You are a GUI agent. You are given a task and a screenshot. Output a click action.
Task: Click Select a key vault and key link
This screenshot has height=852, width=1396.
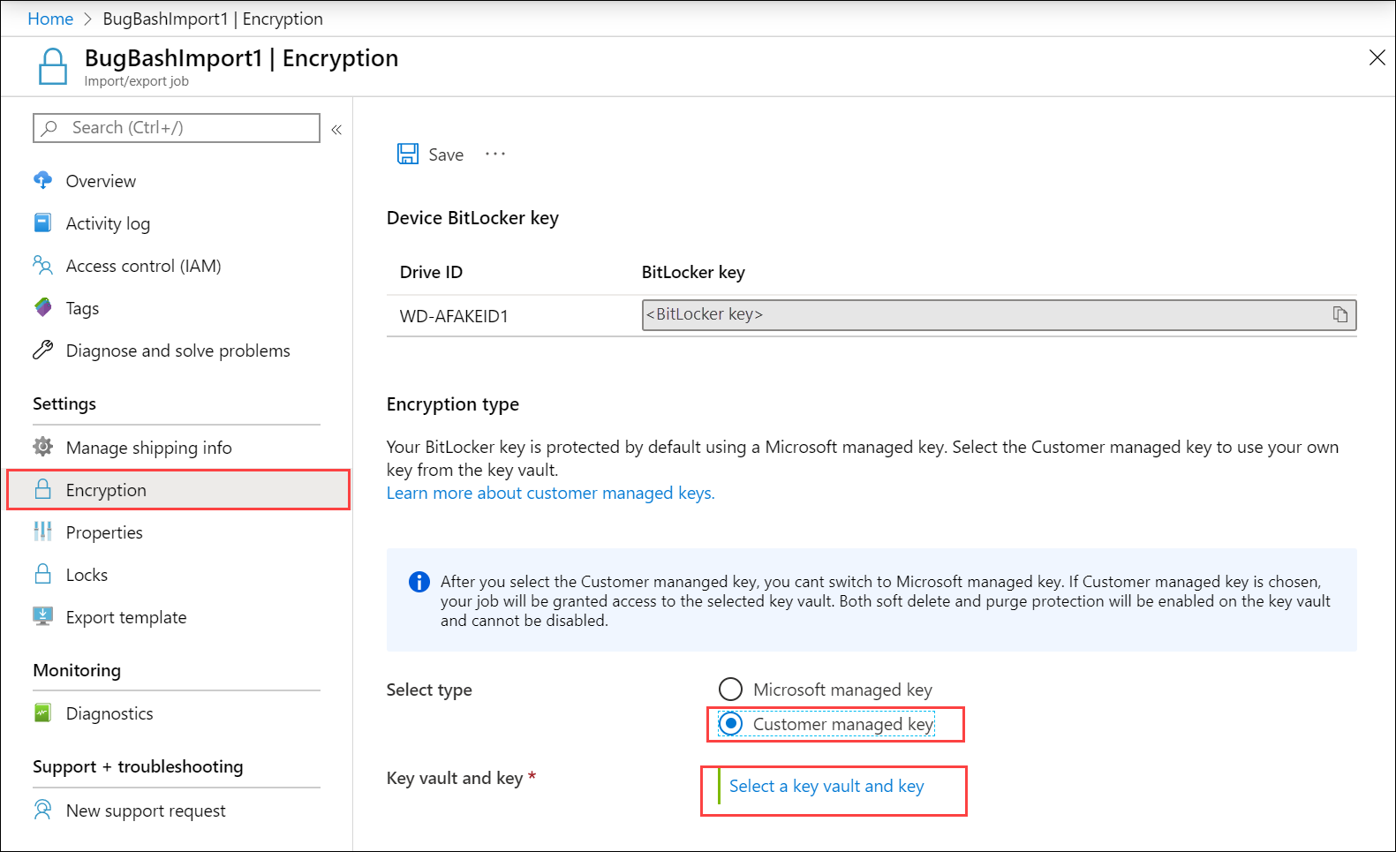pos(826,786)
